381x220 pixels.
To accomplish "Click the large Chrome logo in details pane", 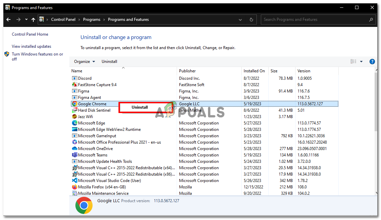I will (x=84, y=206).
